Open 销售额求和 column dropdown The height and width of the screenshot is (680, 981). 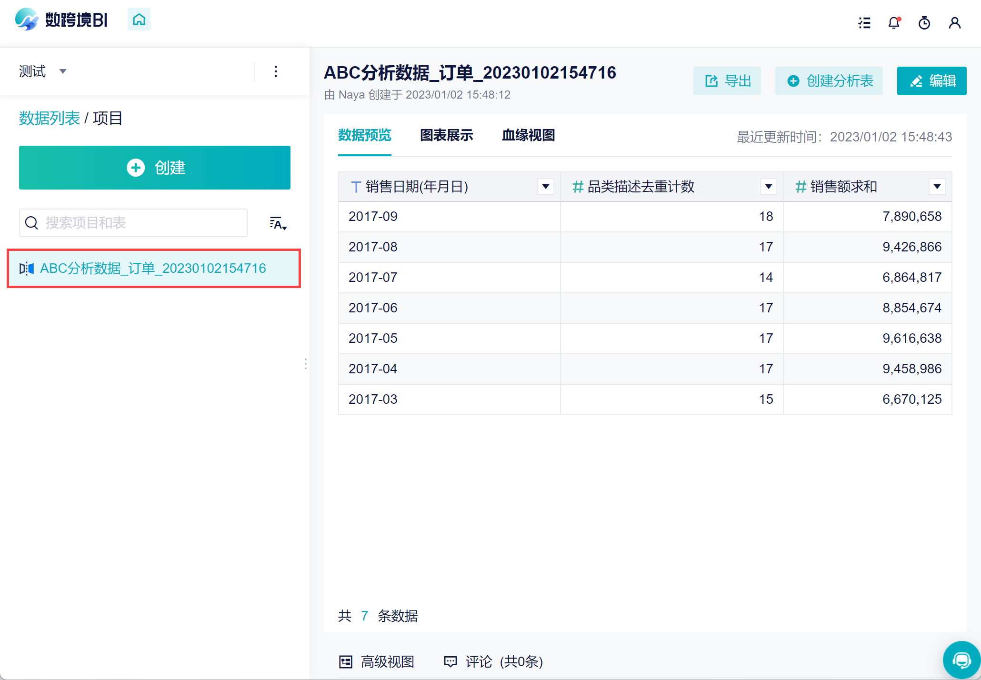pos(937,187)
